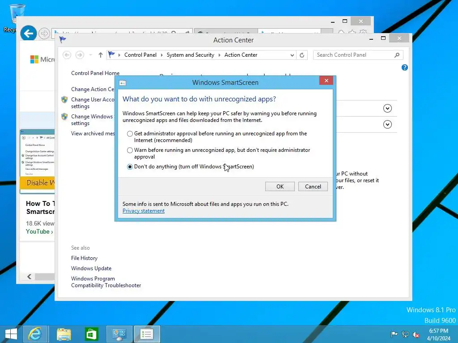Expand arrow after Control Panel breadcrumb
Screen dimensions: 458x343
(161, 55)
